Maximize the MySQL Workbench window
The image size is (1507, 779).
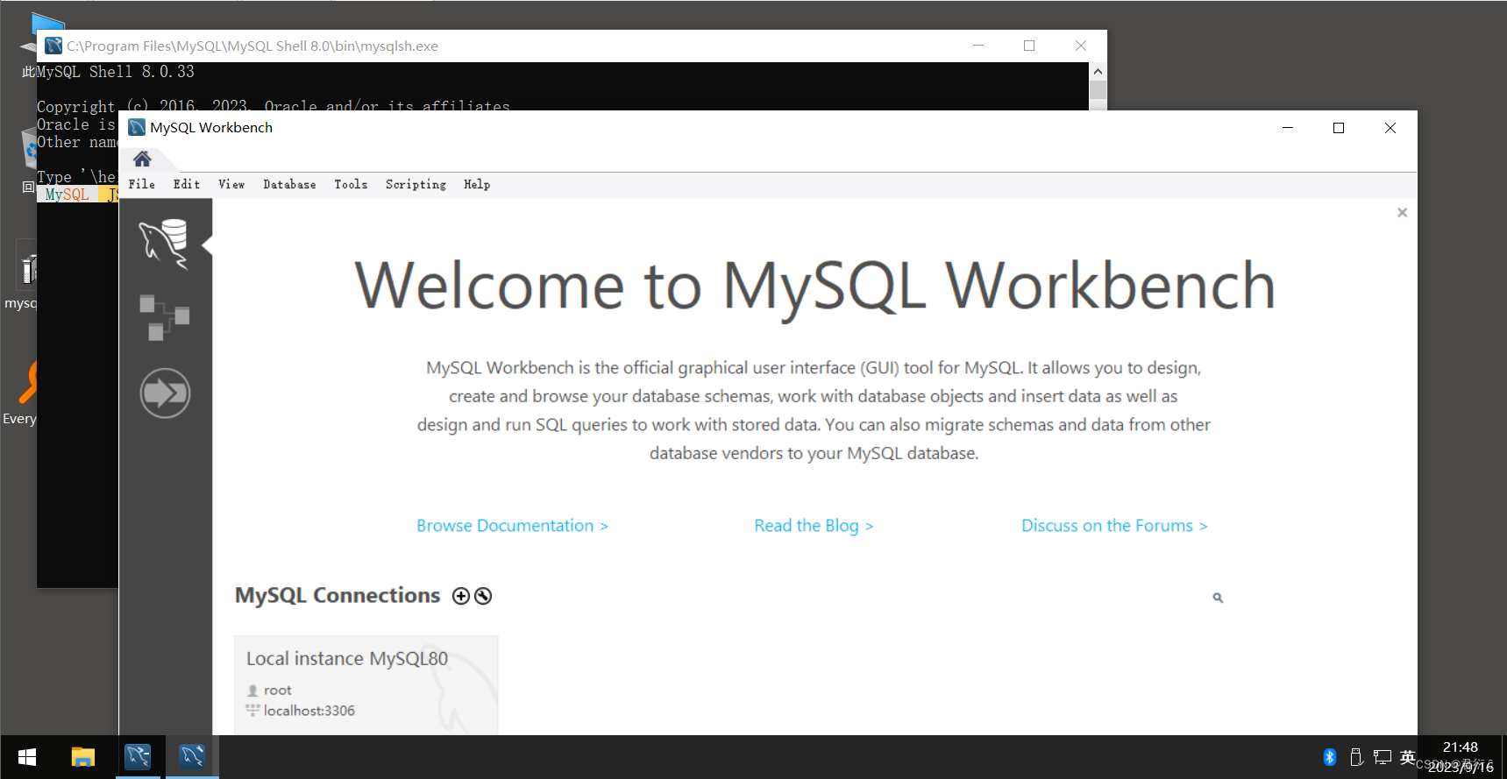[x=1339, y=128]
